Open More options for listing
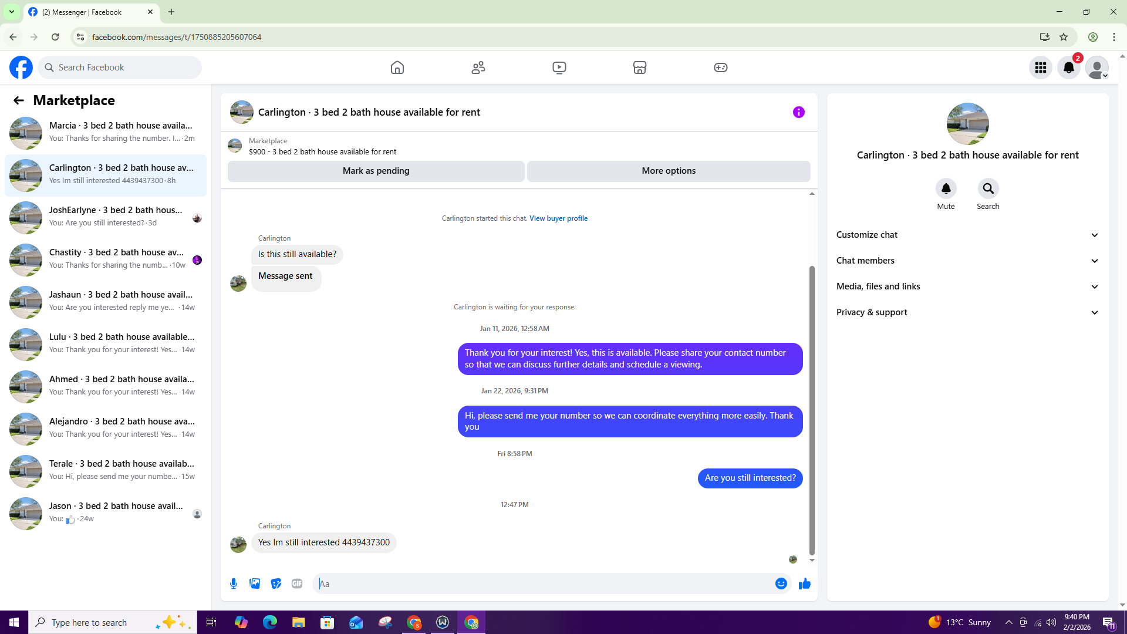Screen dimensions: 1127x634 coord(669,171)
